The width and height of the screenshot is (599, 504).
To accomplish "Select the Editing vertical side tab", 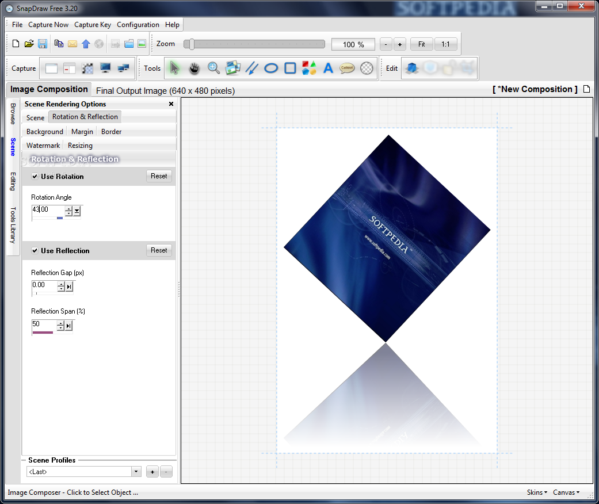I will click(13, 181).
